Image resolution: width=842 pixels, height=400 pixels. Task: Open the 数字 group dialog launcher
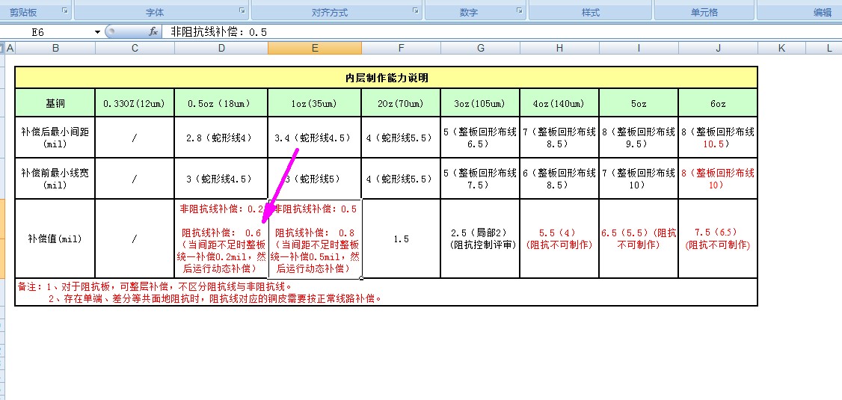(x=519, y=10)
